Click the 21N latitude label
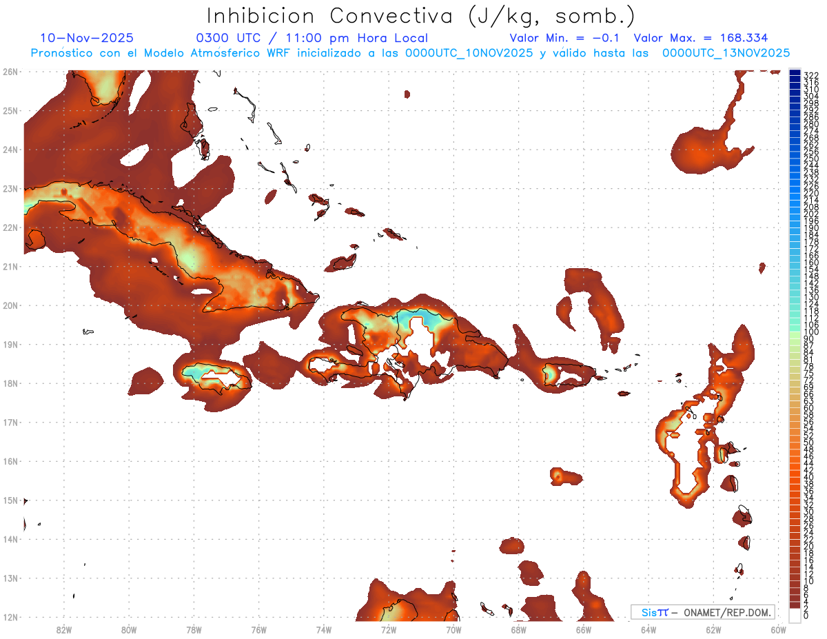This screenshot has width=827, height=639. (x=10, y=266)
